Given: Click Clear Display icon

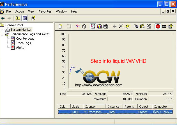Looking at the screenshot, I should tap(69, 27).
